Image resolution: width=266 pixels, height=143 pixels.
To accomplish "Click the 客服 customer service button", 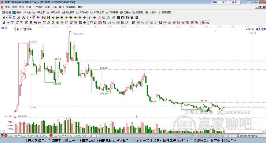I will coord(216,2).
